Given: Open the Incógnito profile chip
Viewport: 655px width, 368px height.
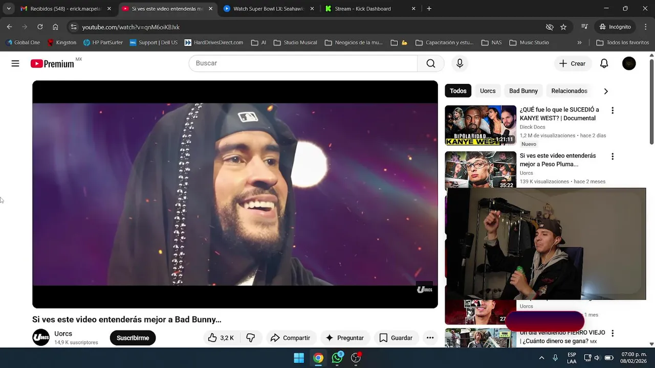Looking at the screenshot, I should [x=615, y=27].
